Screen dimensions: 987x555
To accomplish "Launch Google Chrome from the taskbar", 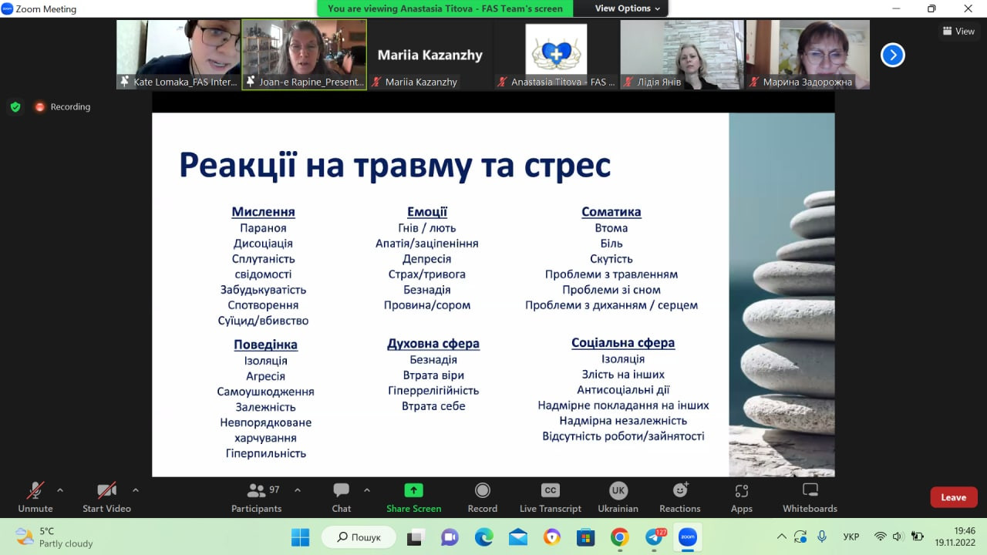I will click(x=619, y=537).
